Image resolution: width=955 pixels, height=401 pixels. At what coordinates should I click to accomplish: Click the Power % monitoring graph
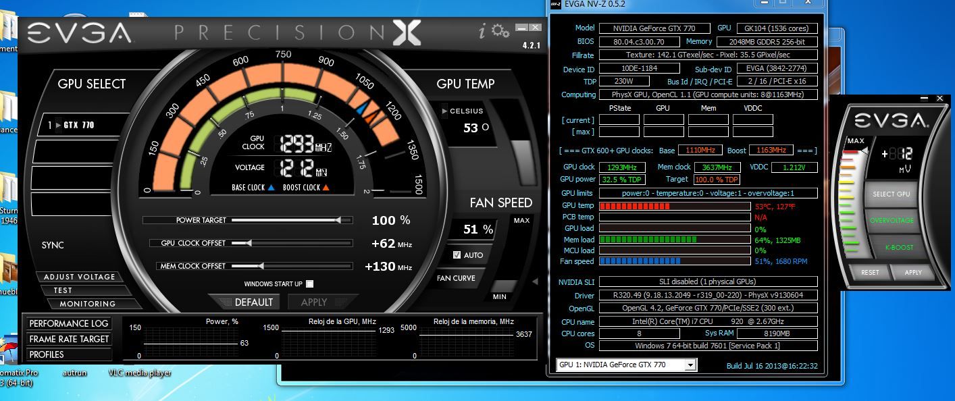click(190, 342)
